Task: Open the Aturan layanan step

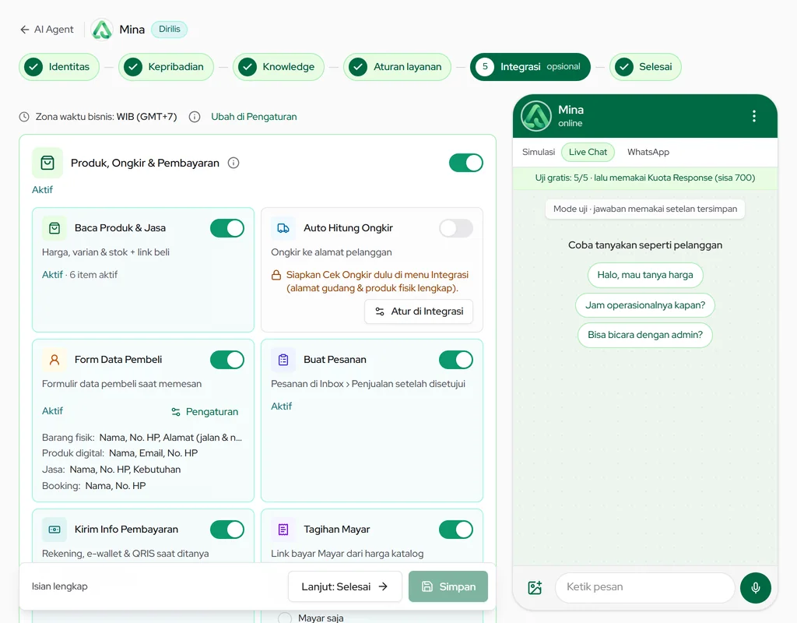Action: [x=397, y=67]
